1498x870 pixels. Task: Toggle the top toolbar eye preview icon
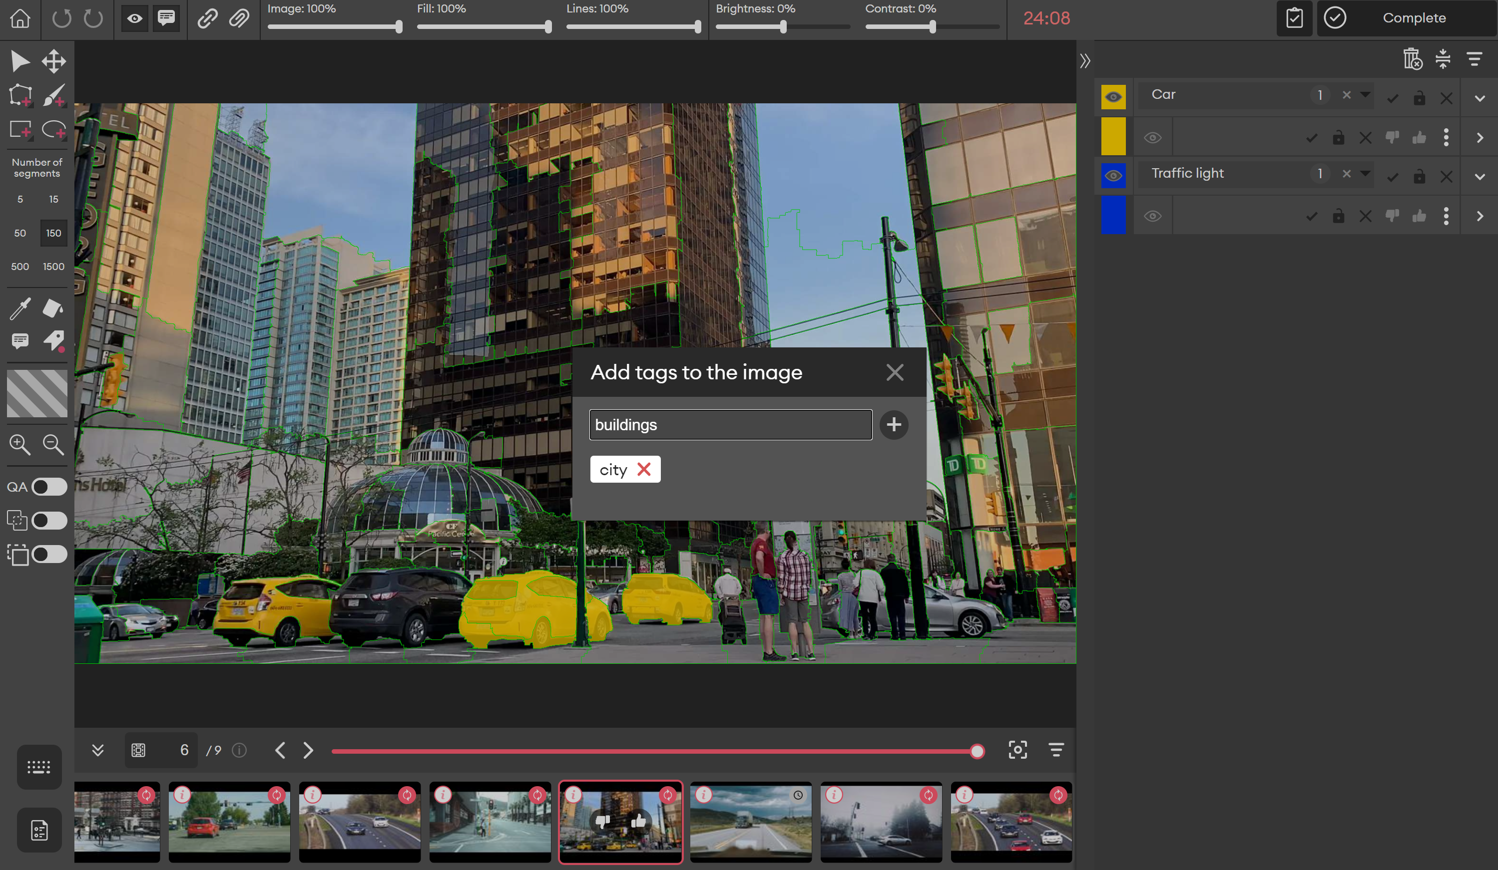pos(135,18)
